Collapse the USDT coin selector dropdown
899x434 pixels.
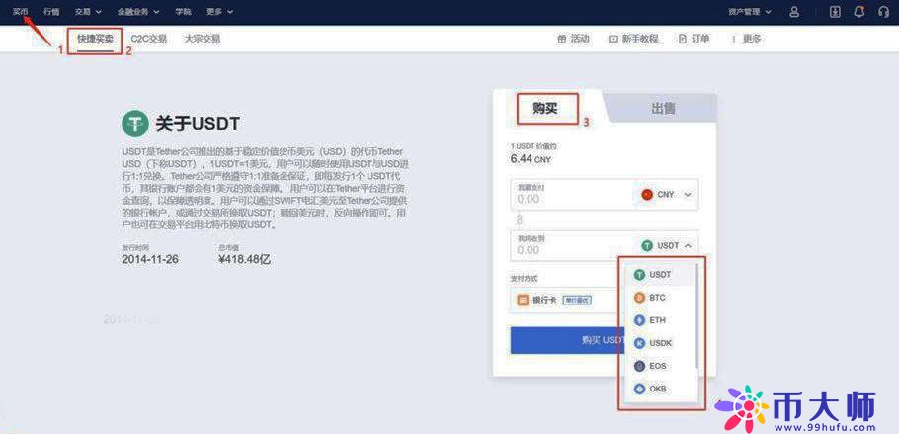coord(667,246)
